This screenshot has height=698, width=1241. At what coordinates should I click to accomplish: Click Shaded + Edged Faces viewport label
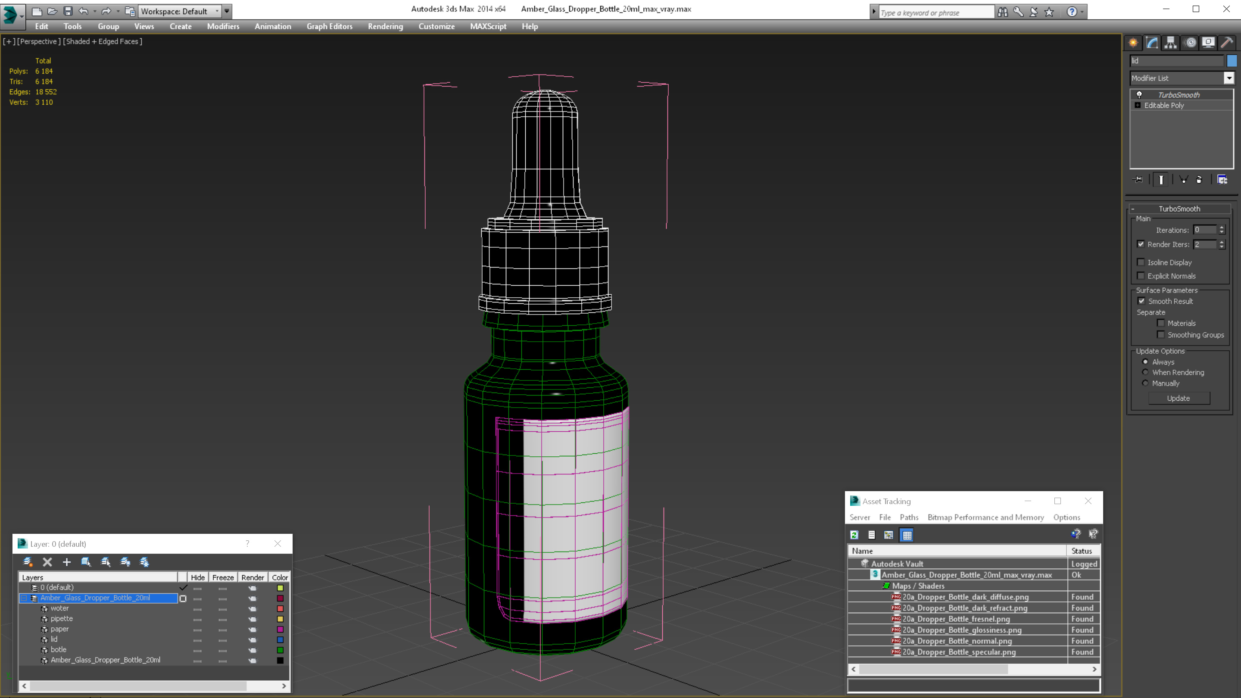103,41
